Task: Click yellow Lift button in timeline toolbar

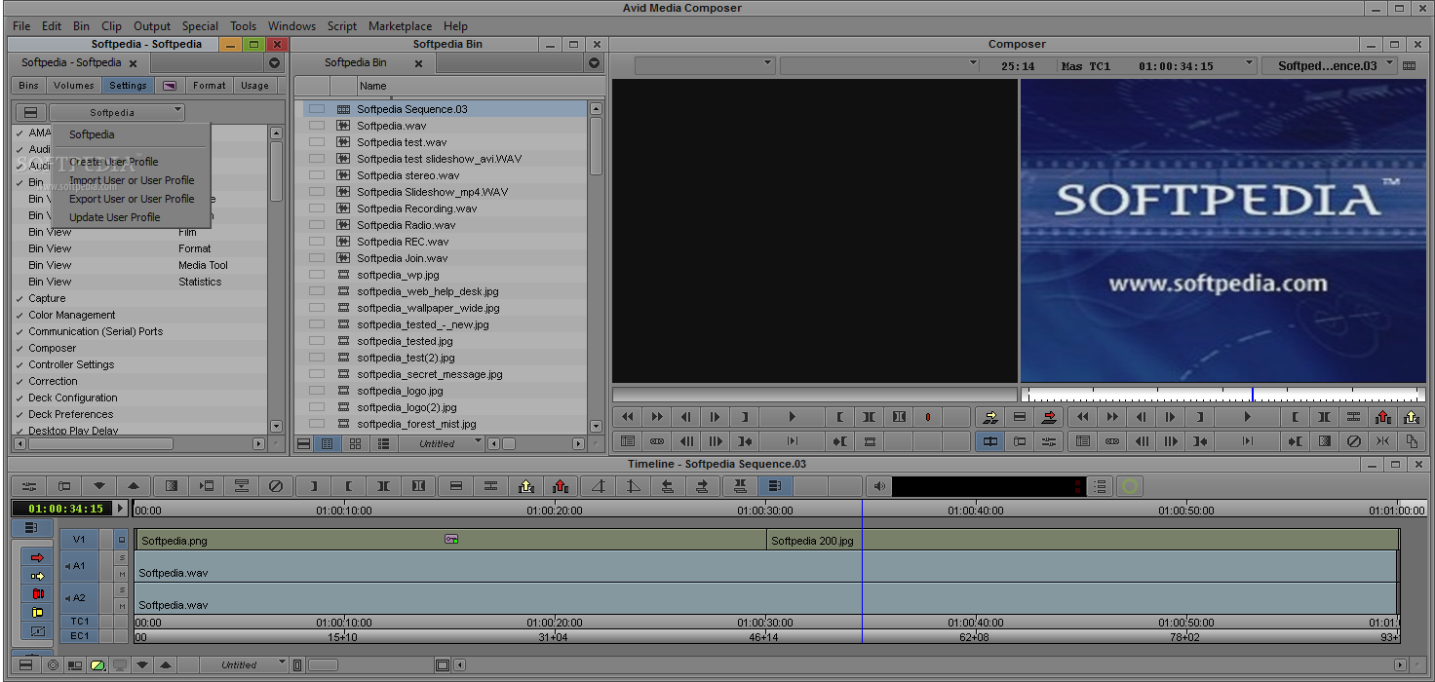Action: tap(526, 485)
